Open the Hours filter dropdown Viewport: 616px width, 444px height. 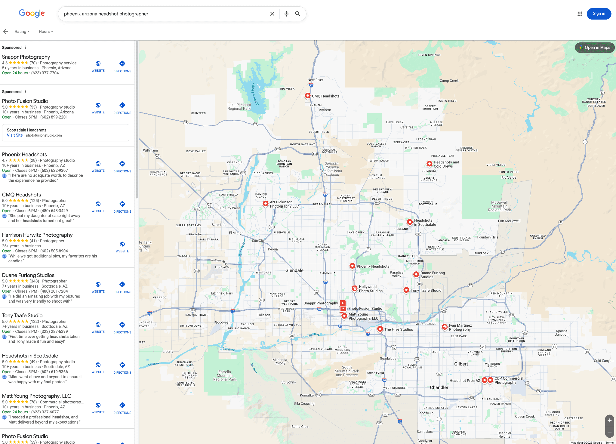[x=45, y=31]
